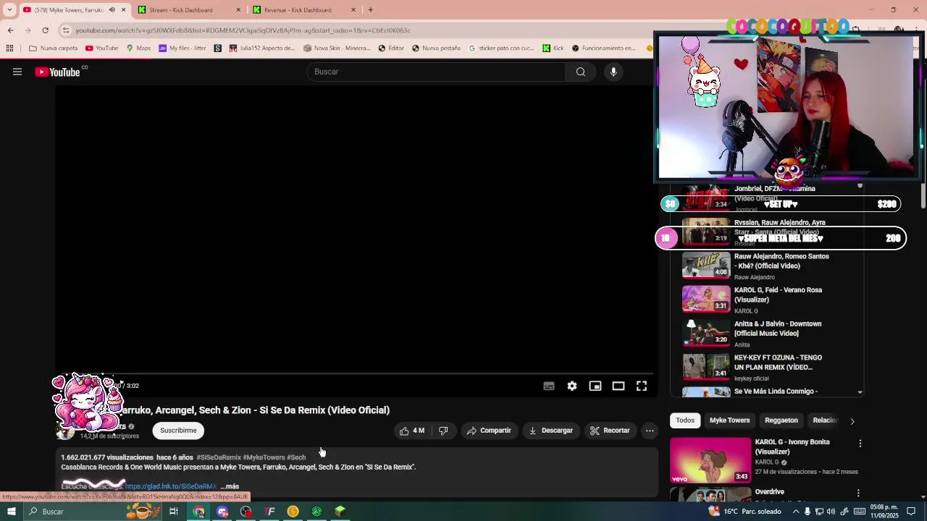Image resolution: width=927 pixels, height=521 pixels.
Task: Close the Myke Towers YouTube tab
Action: point(123,10)
